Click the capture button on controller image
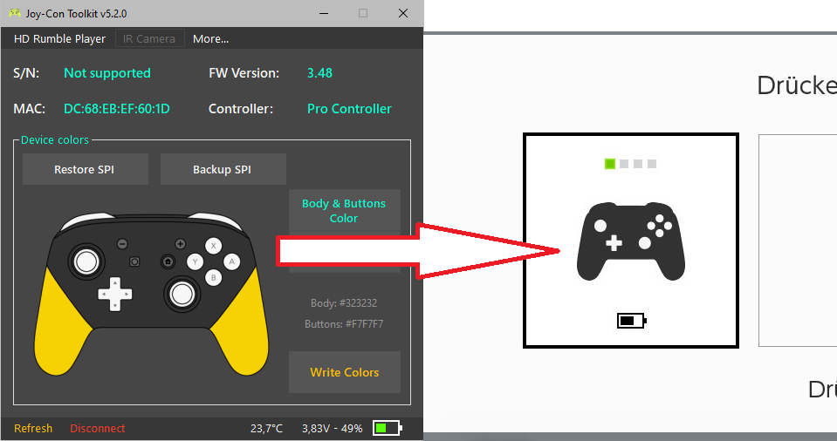 coord(134,261)
